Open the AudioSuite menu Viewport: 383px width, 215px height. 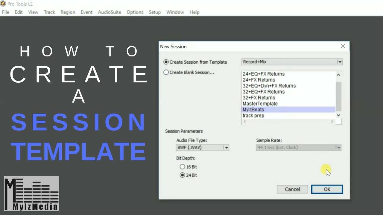point(110,12)
